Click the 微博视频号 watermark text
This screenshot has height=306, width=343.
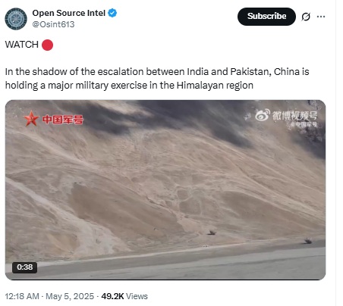[294, 115]
